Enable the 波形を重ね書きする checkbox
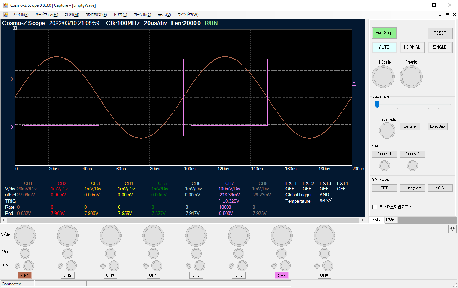Screen dimensions: 458x288 [375, 207]
